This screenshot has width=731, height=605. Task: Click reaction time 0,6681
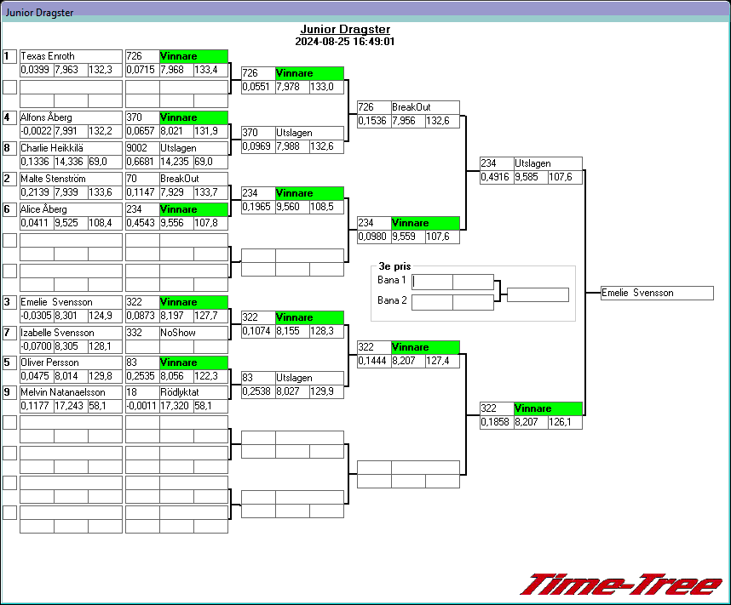142,162
